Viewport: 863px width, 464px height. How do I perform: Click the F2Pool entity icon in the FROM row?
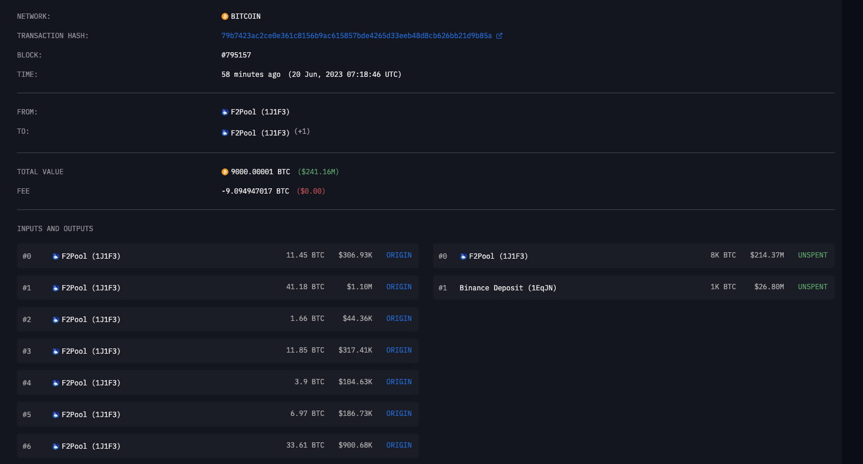pyautogui.click(x=224, y=111)
